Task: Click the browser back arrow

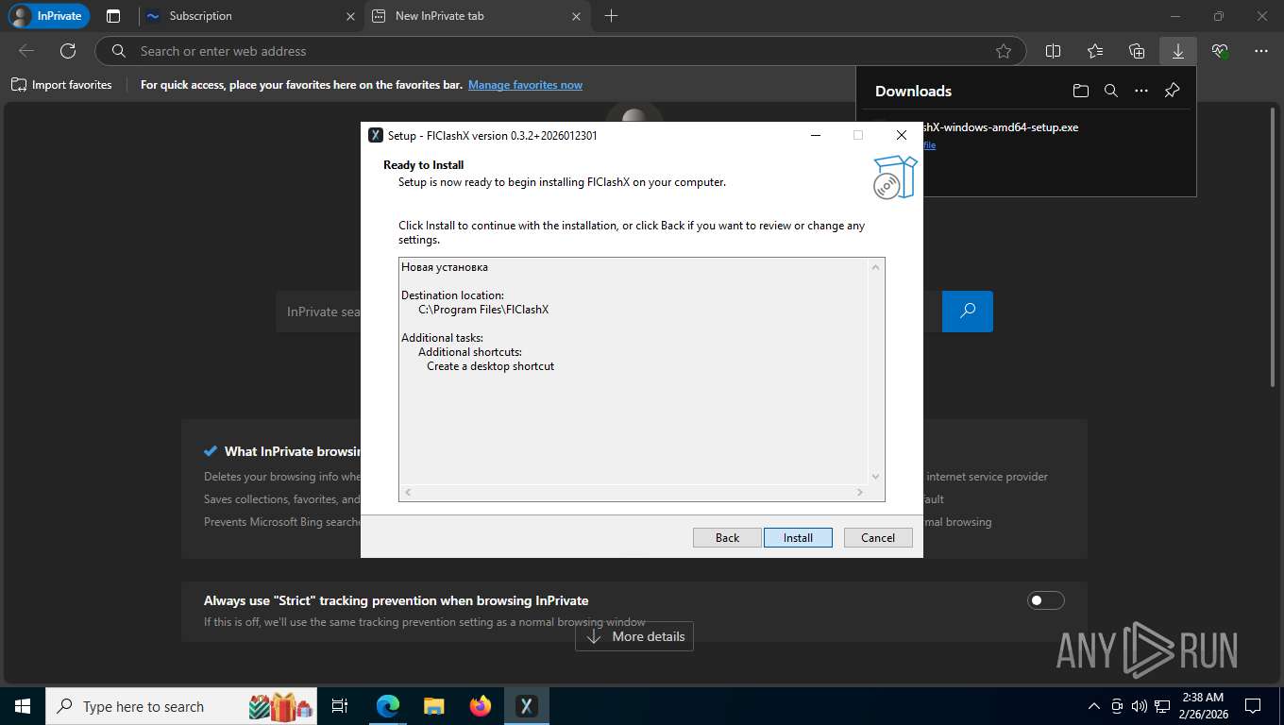Action: pos(26,51)
